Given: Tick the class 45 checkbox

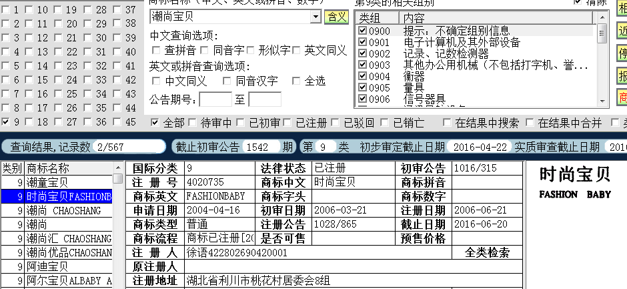Looking at the screenshot, I should [117, 121].
